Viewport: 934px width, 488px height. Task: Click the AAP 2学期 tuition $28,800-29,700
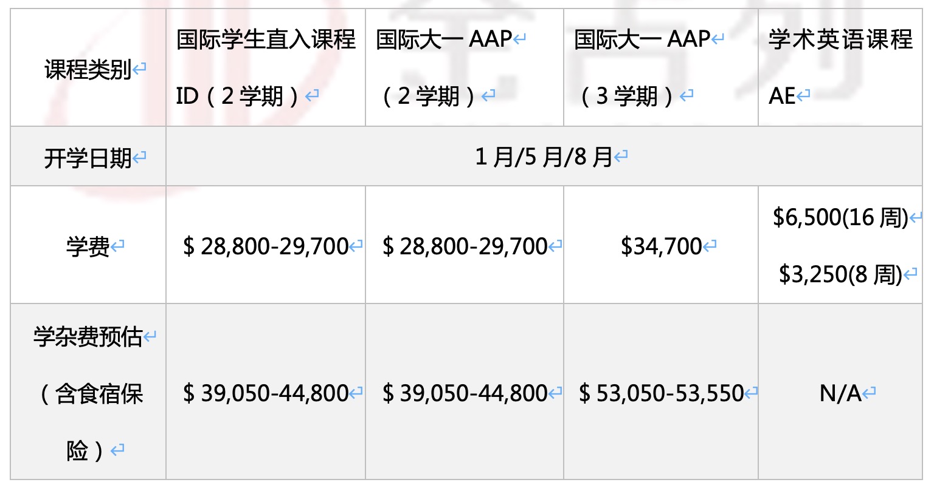[x=465, y=246]
